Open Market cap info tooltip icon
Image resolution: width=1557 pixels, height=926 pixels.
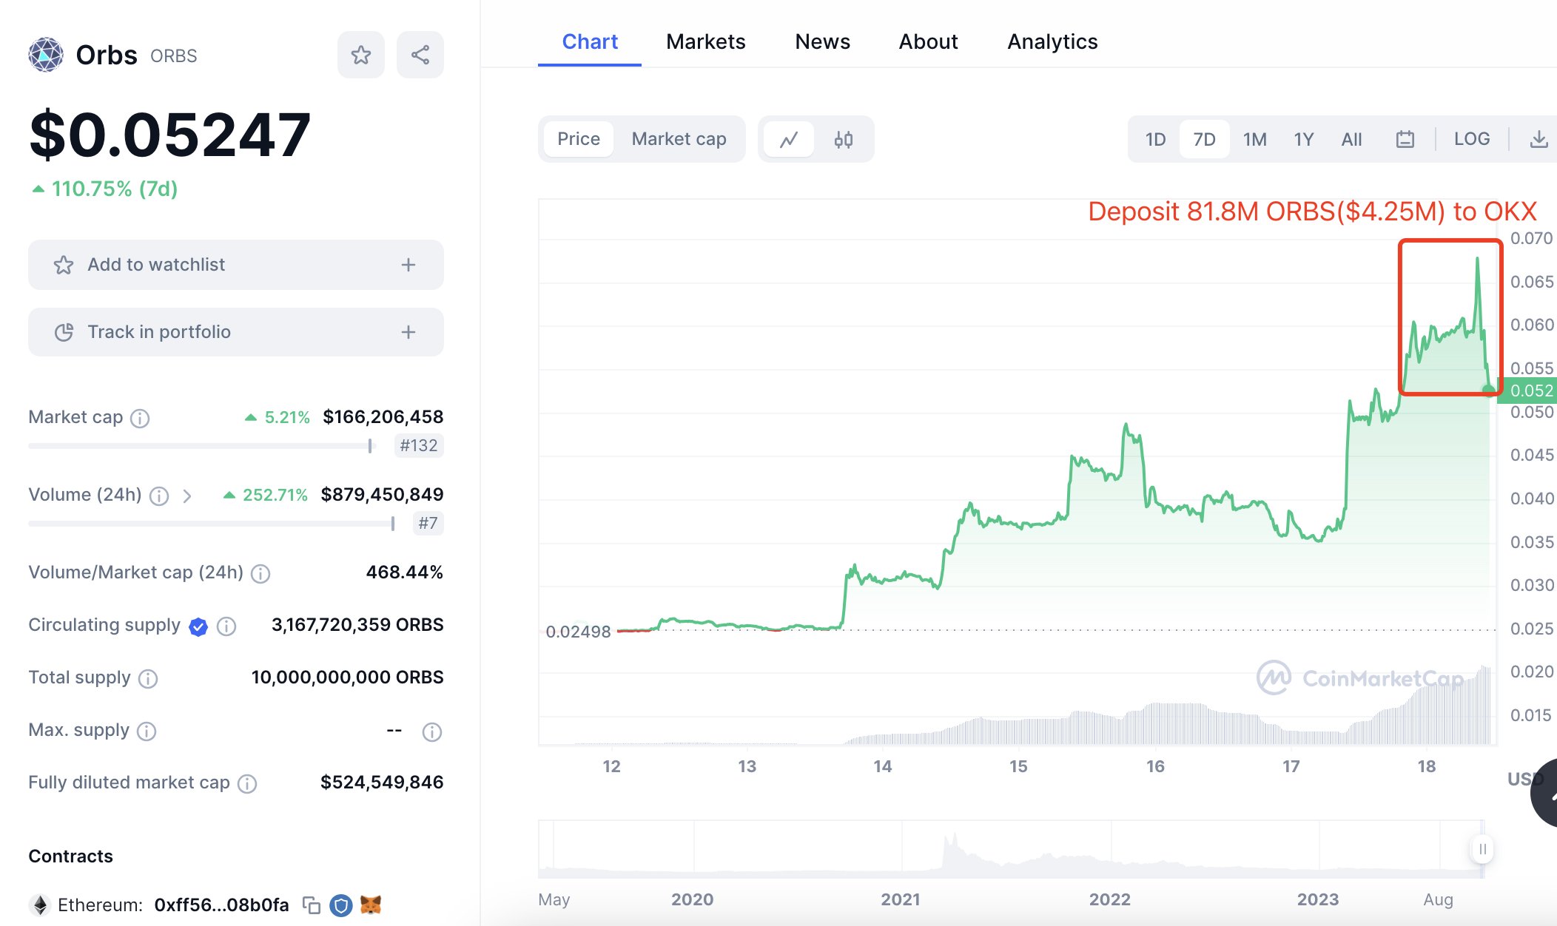coord(140,419)
